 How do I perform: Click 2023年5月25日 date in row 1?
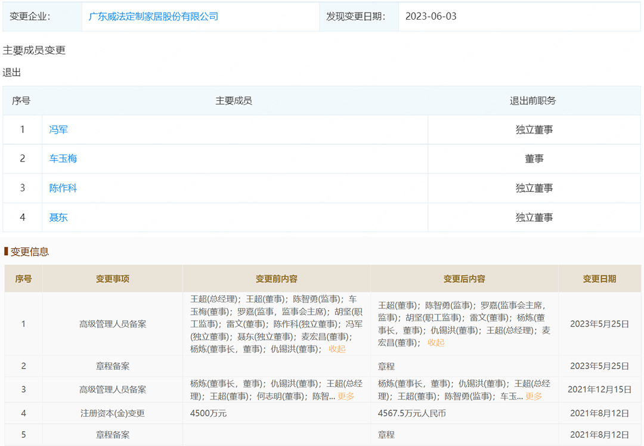click(599, 324)
